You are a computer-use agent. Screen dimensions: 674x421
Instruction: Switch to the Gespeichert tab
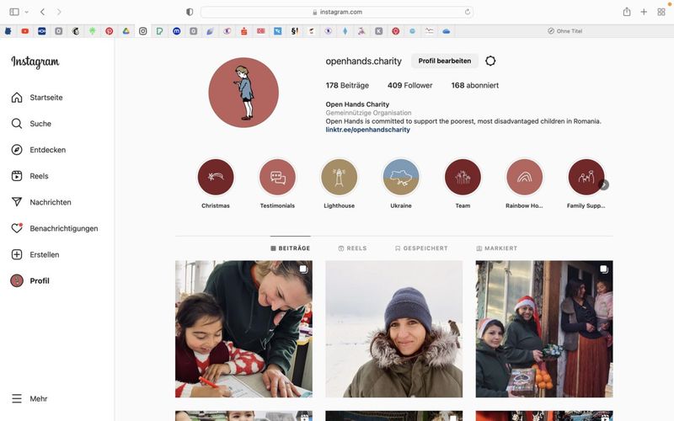tap(420, 248)
